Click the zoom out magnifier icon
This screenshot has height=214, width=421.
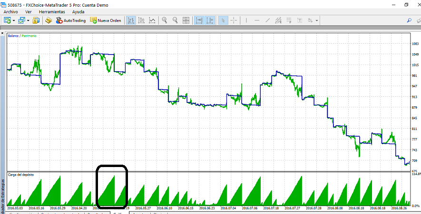[175, 20]
